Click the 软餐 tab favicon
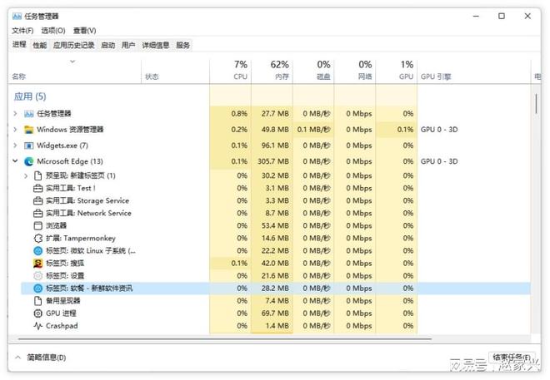This screenshot has width=550, height=380. 37,289
